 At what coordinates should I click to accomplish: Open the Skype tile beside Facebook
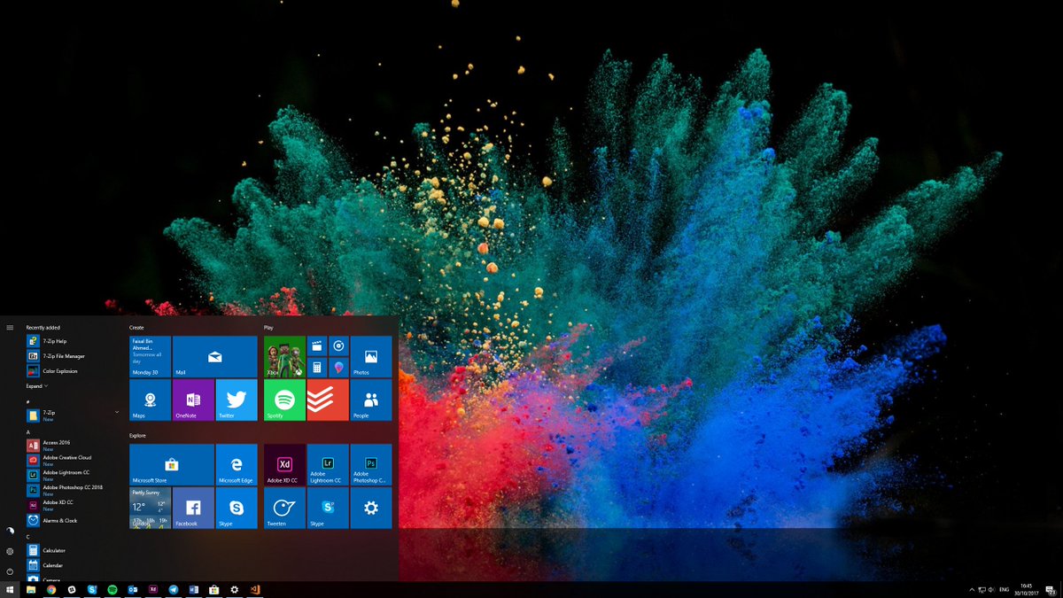(237, 508)
